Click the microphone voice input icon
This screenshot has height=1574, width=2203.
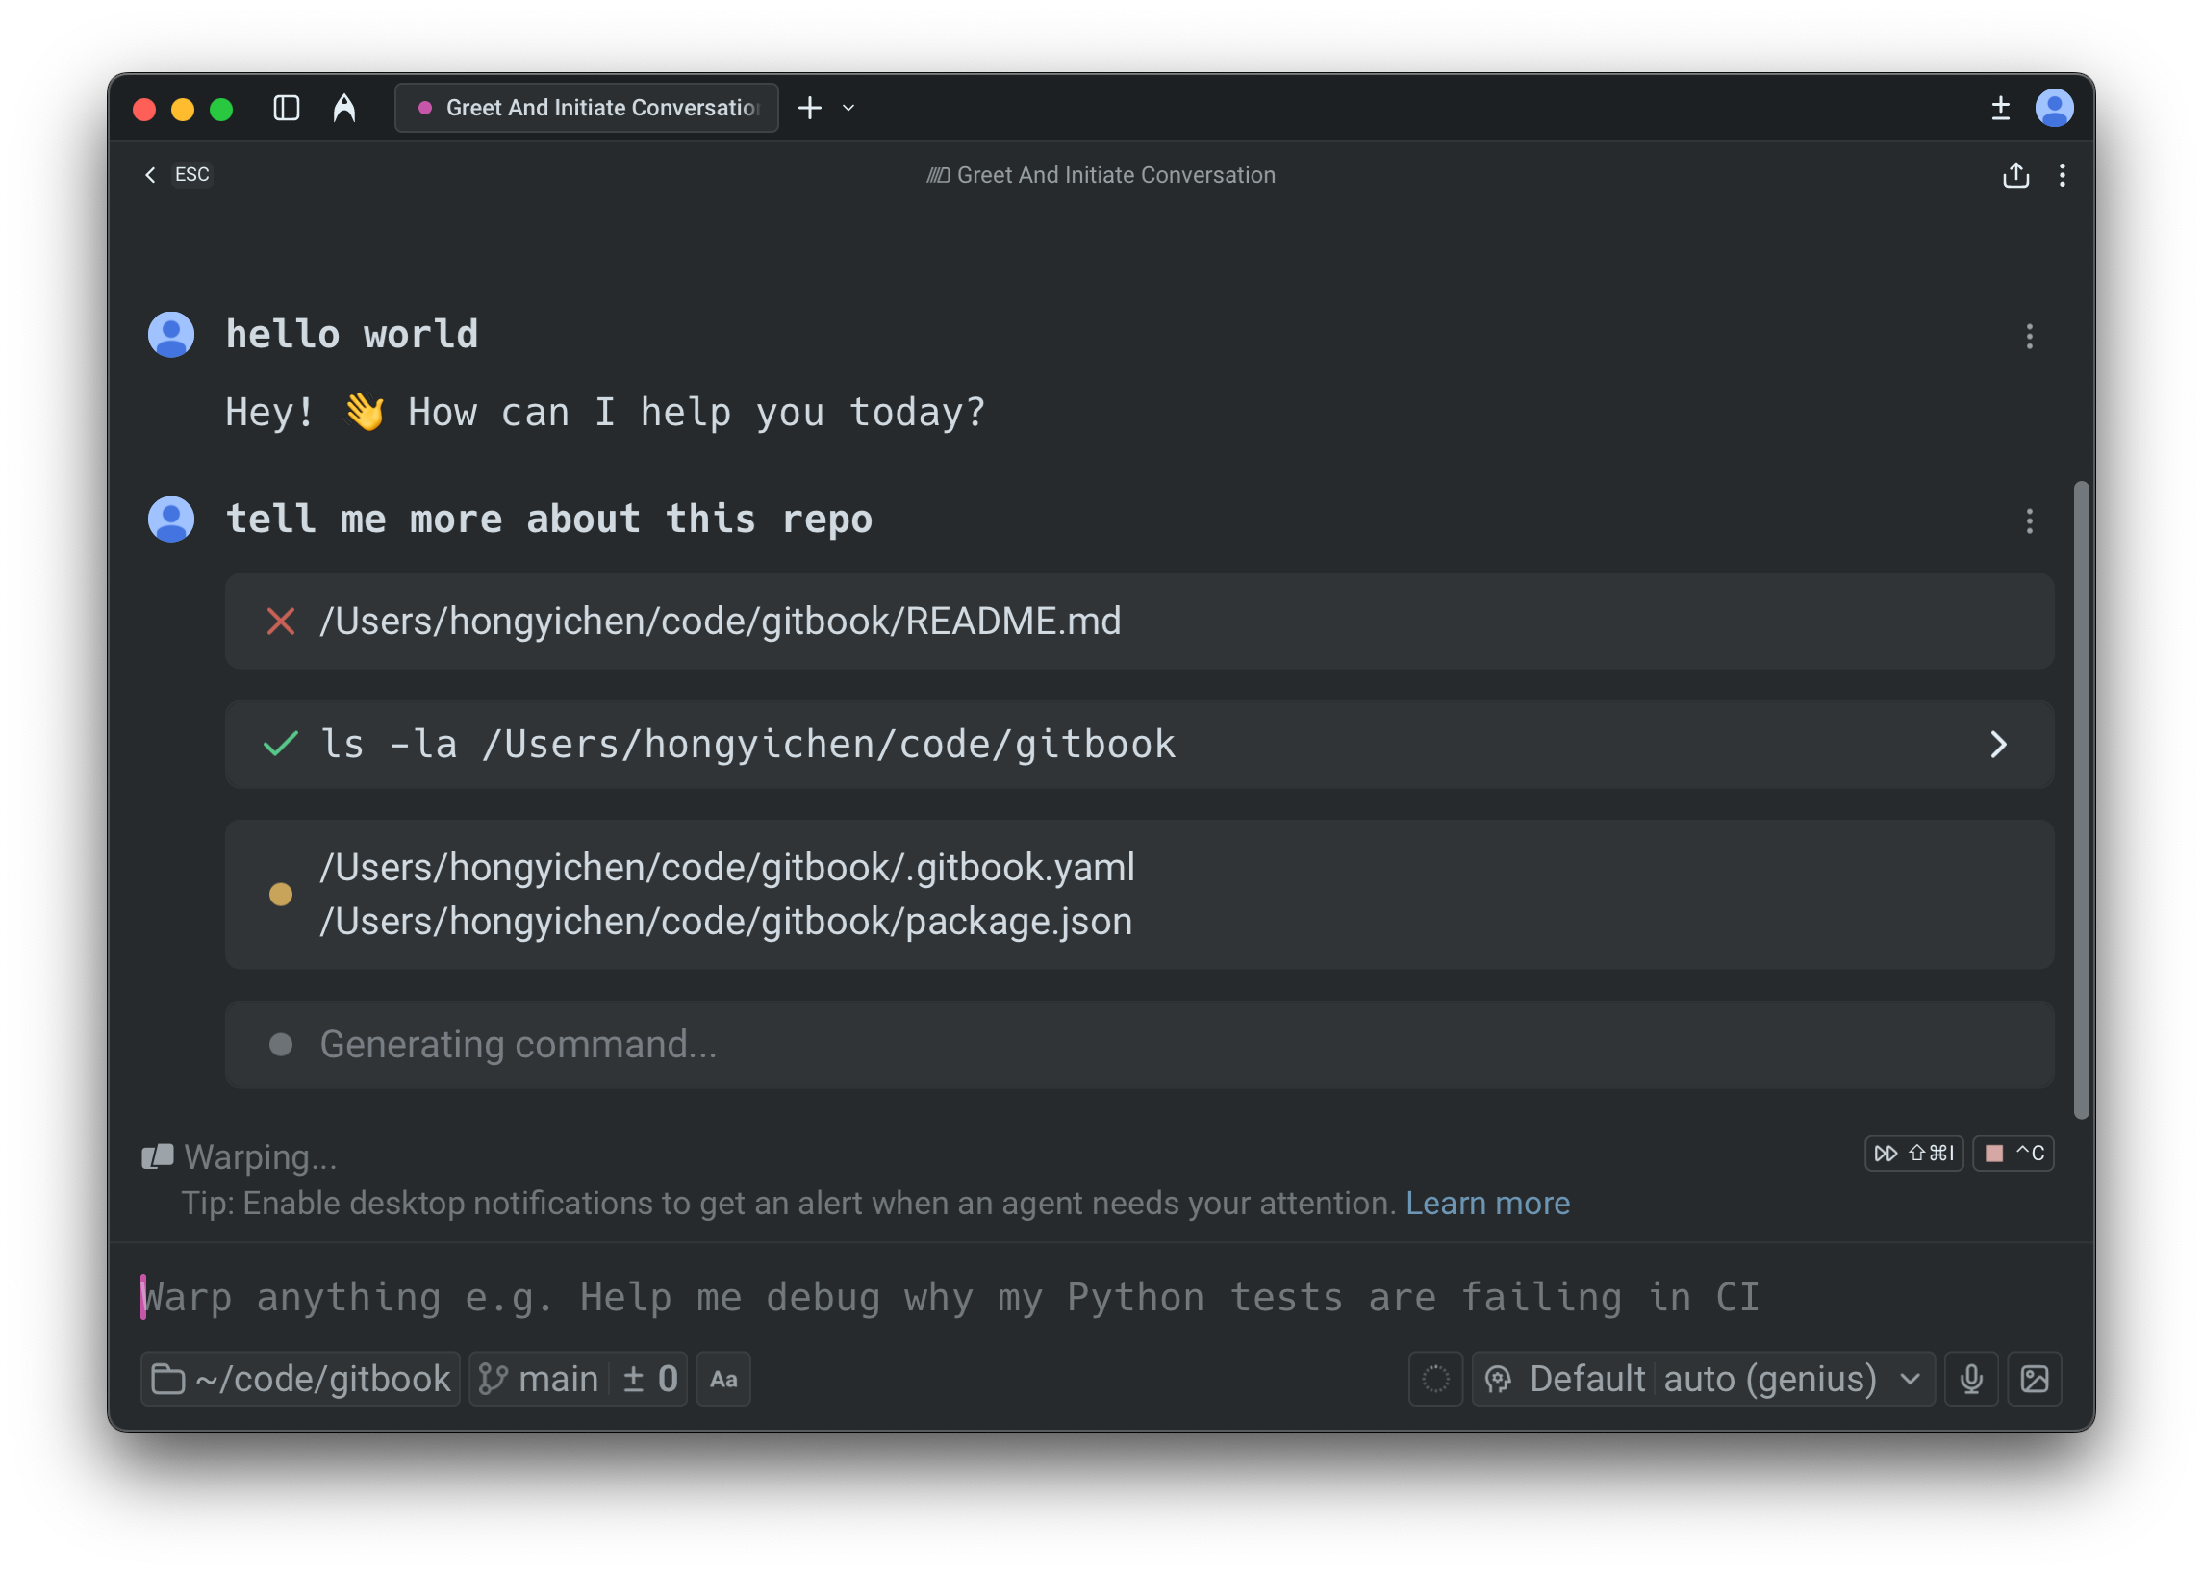pos(1970,1379)
